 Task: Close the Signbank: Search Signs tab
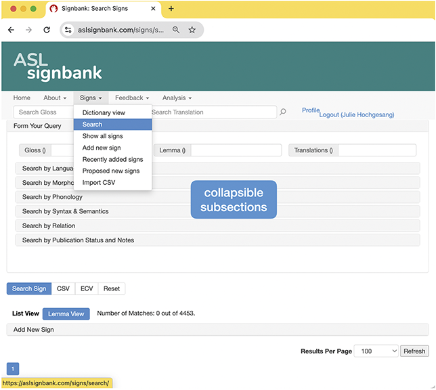[x=153, y=9]
